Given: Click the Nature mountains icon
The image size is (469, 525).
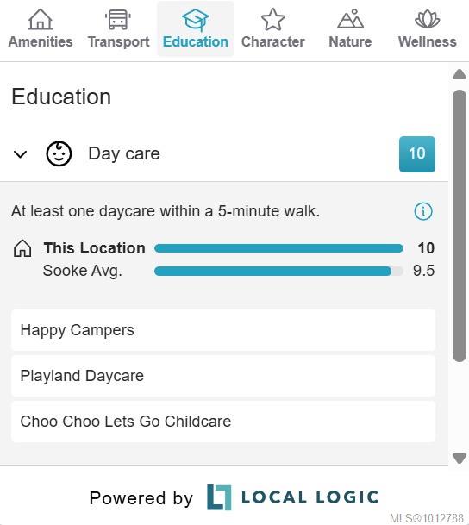Looking at the screenshot, I should (350, 19).
